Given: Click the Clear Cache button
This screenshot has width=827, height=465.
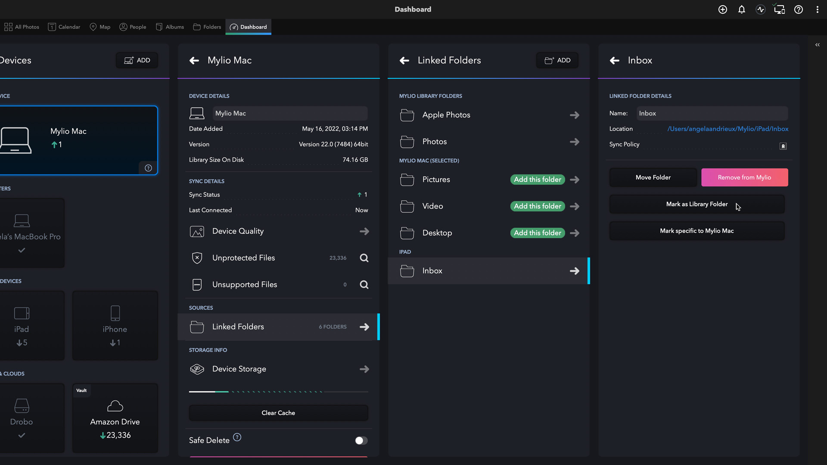Looking at the screenshot, I should [278, 413].
